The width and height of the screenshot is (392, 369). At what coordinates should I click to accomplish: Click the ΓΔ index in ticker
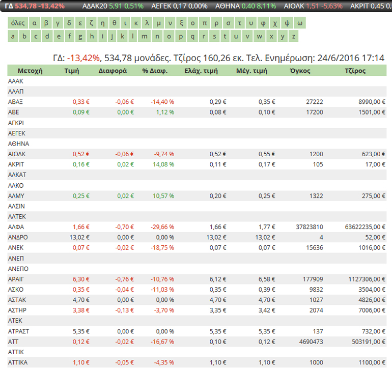[x=9, y=6]
